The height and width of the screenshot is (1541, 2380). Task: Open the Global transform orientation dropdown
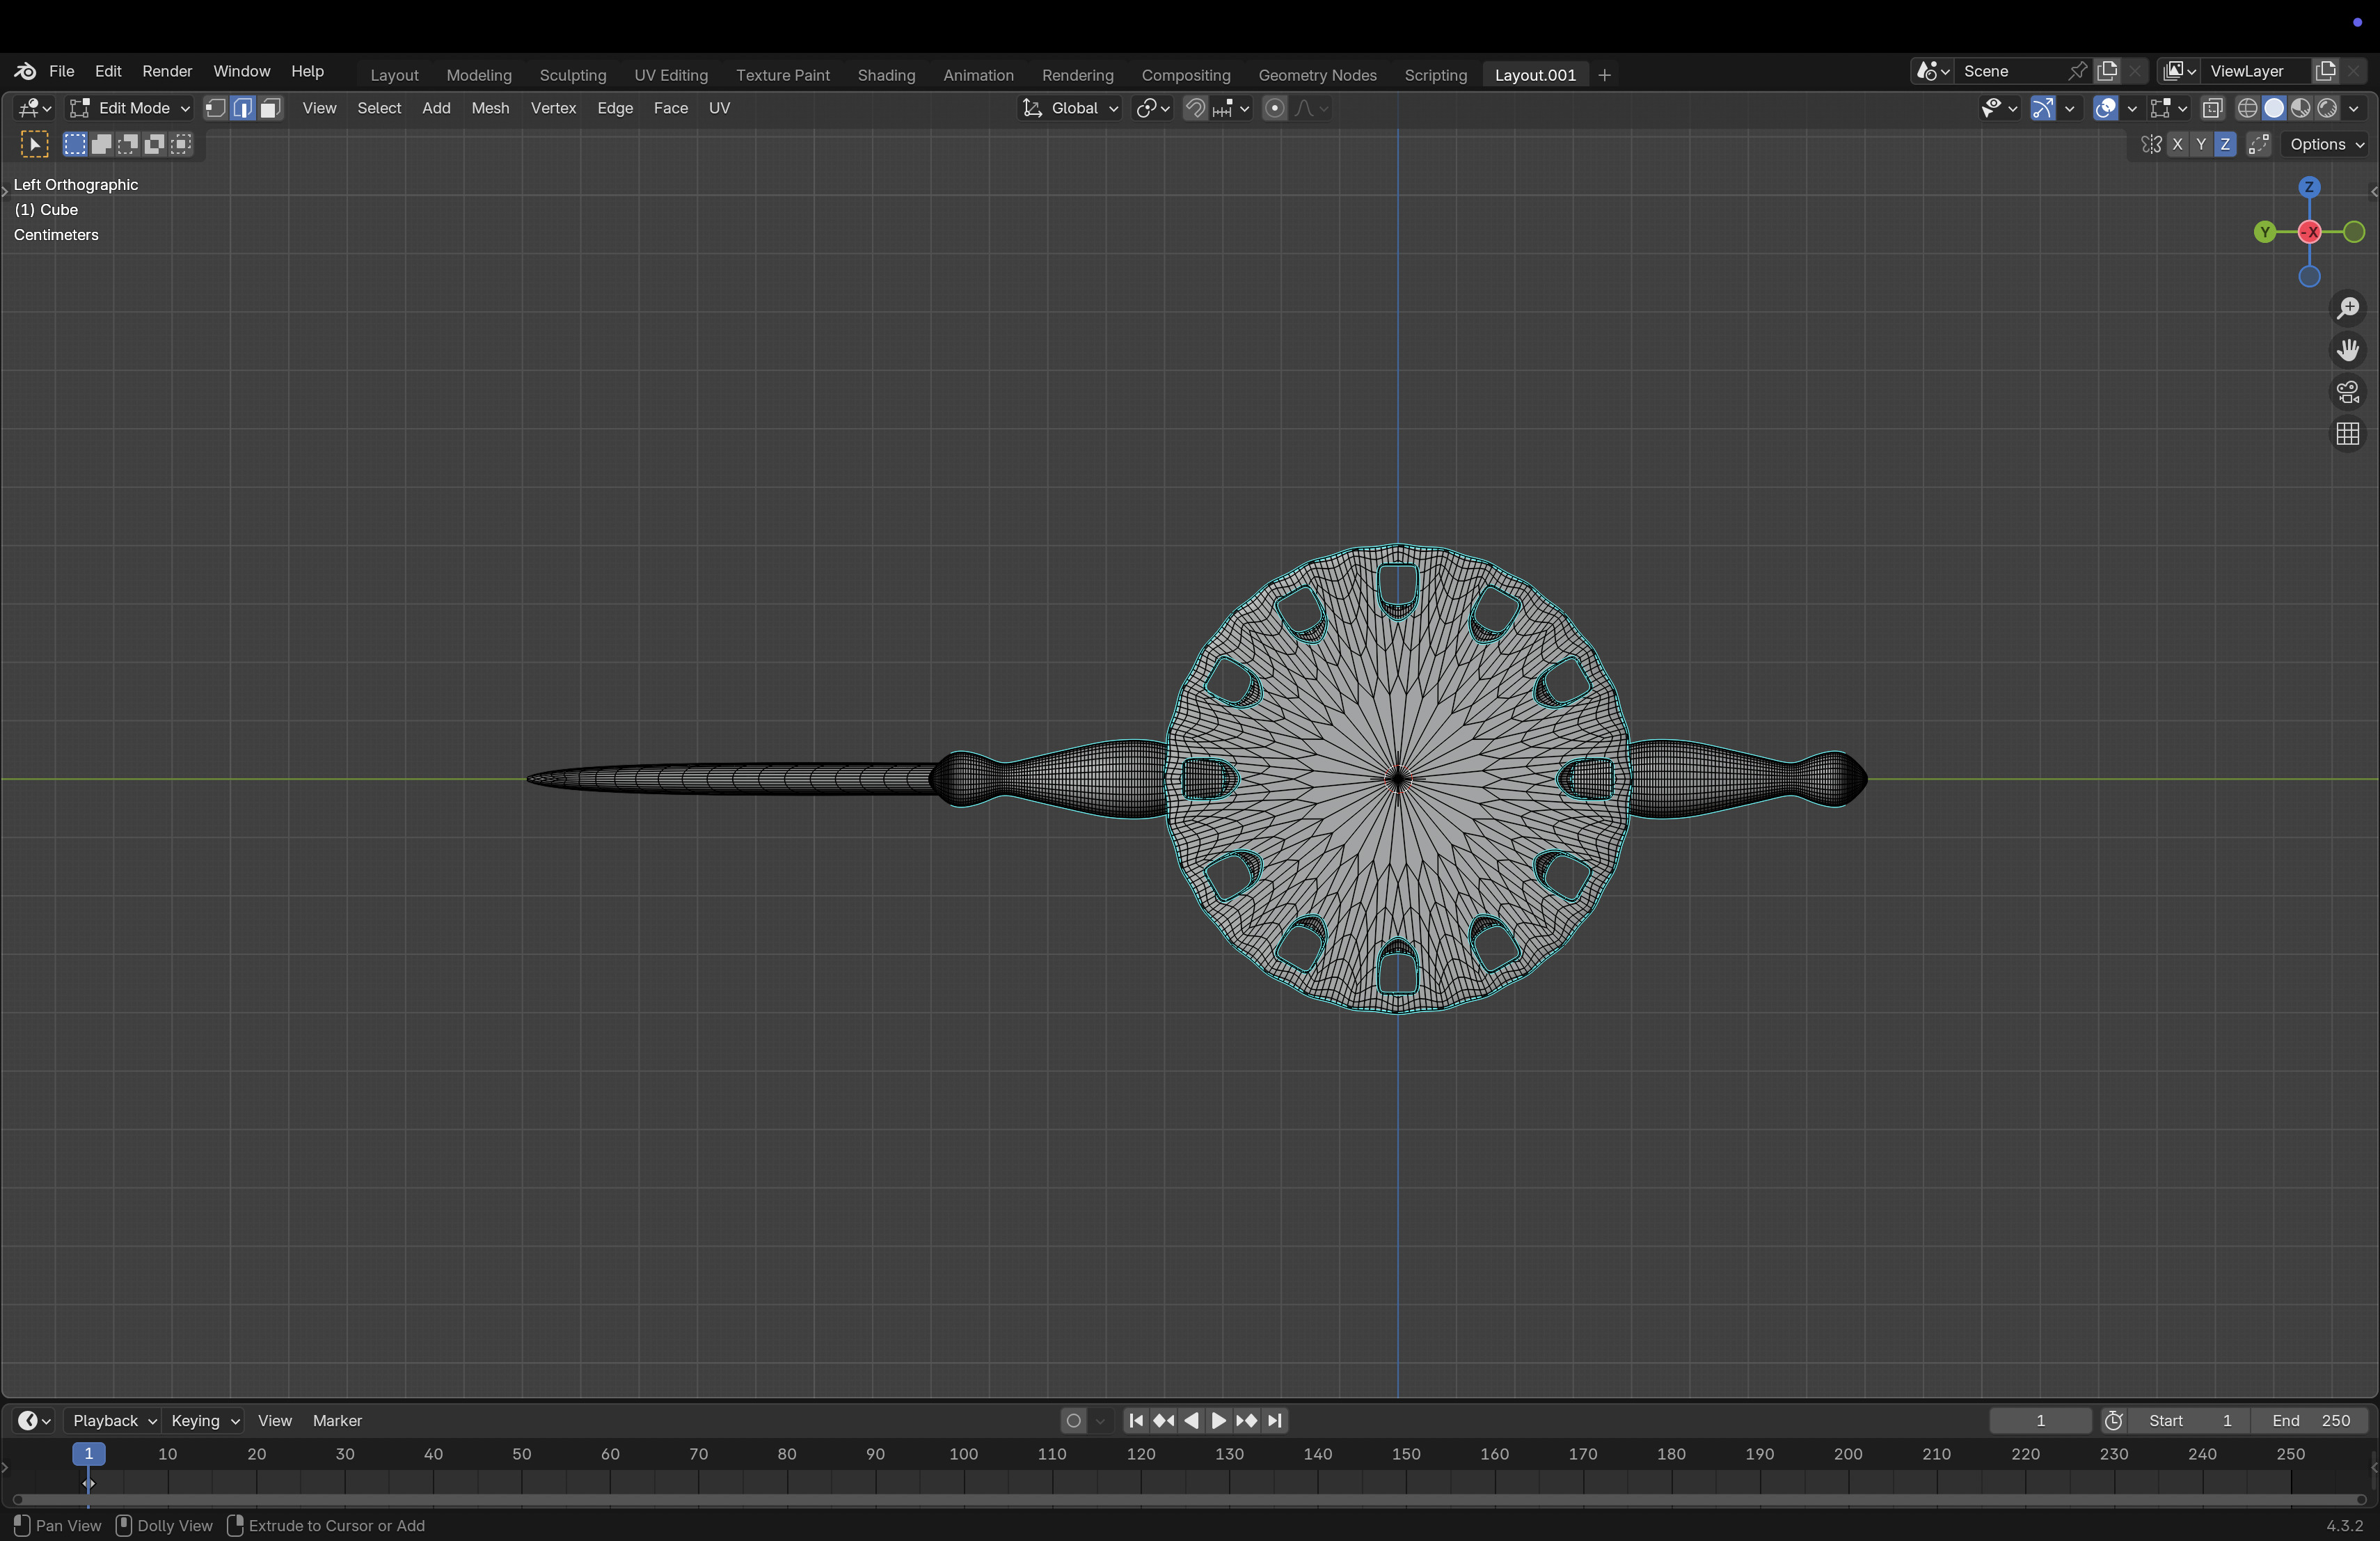(1070, 108)
